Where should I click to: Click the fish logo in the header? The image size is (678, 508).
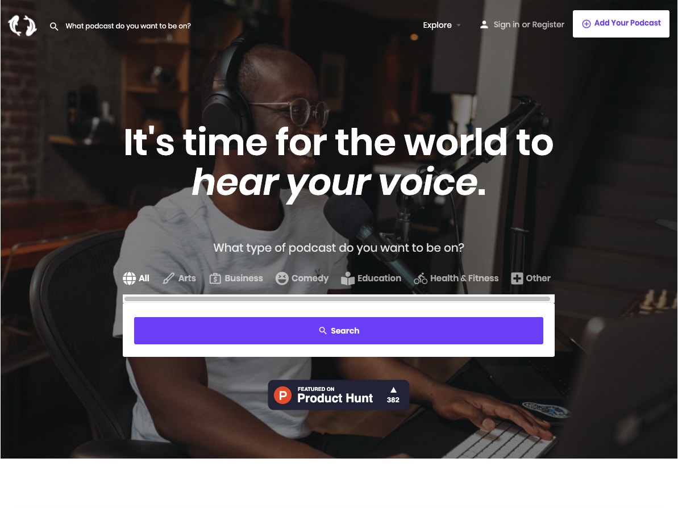point(23,26)
